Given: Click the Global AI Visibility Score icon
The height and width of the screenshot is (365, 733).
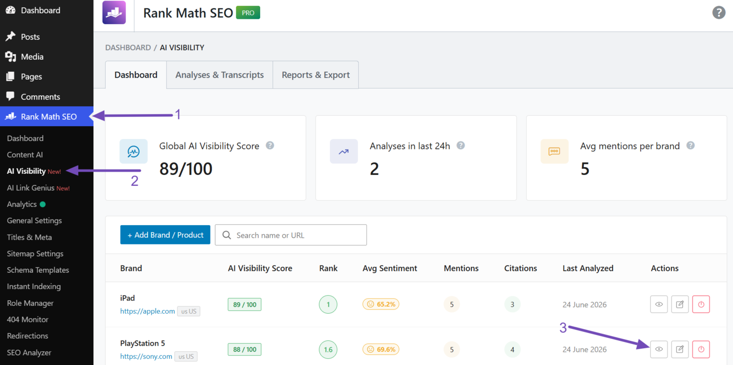Looking at the screenshot, I should [134, 151].
